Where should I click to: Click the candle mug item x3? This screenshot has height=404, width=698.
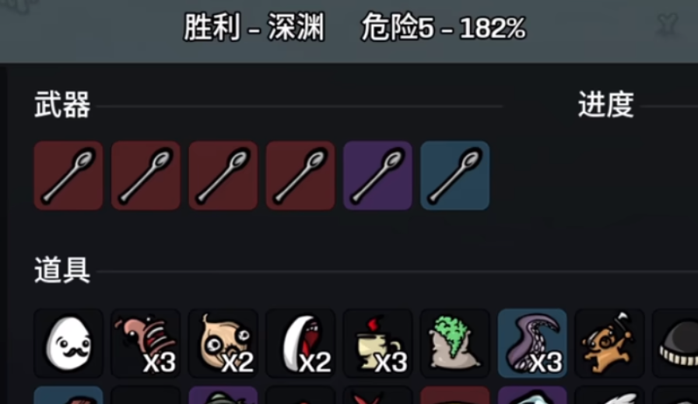(377, 343)
